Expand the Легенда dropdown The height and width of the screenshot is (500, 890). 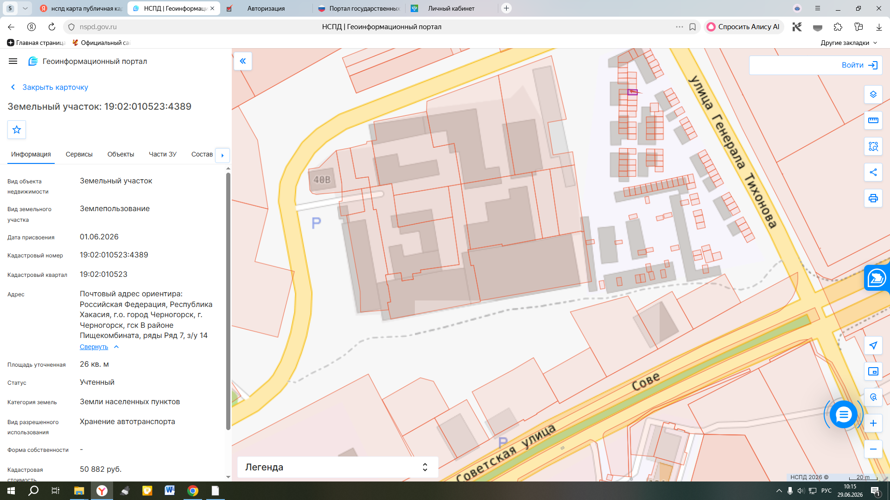tap(338, 467)
